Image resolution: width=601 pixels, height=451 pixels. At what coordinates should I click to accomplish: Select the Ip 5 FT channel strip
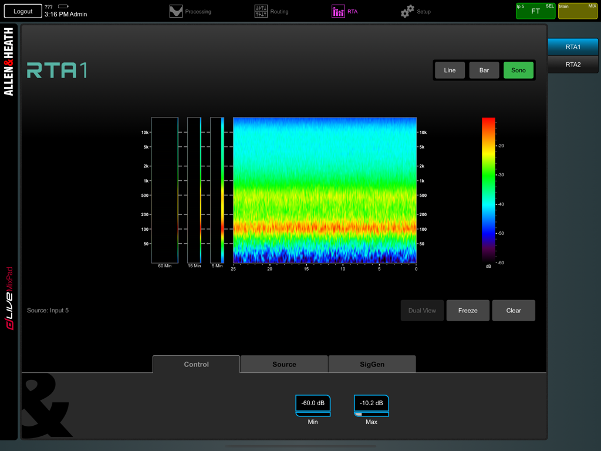(x=535, y=10)
